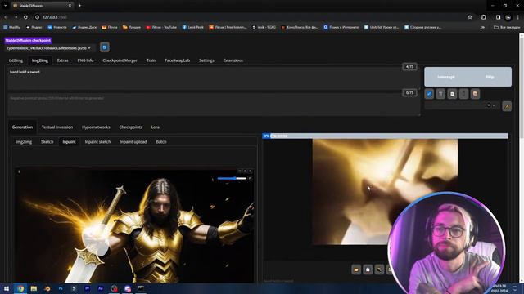Viewport: 524px width, 294px height.
Task: Click the Interrupt button
Action: click(445, 77)
